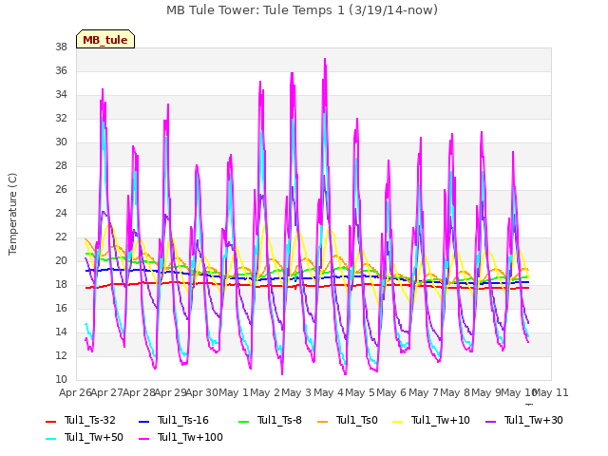The image size is (608, 456).
Task: Click the green Tul1_Ts-8 legend swatch
Action: [243, 421]
